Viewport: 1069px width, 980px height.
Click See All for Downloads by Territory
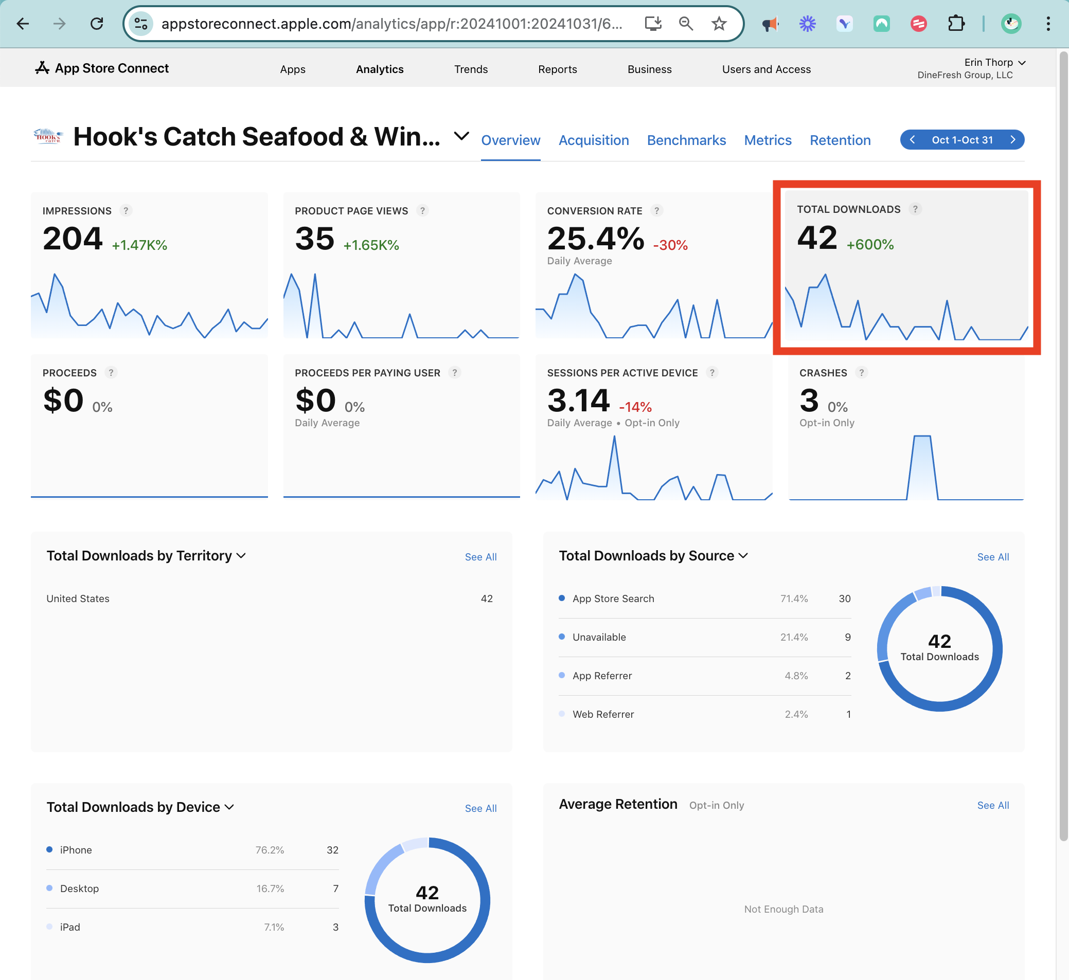pos(480,557)
